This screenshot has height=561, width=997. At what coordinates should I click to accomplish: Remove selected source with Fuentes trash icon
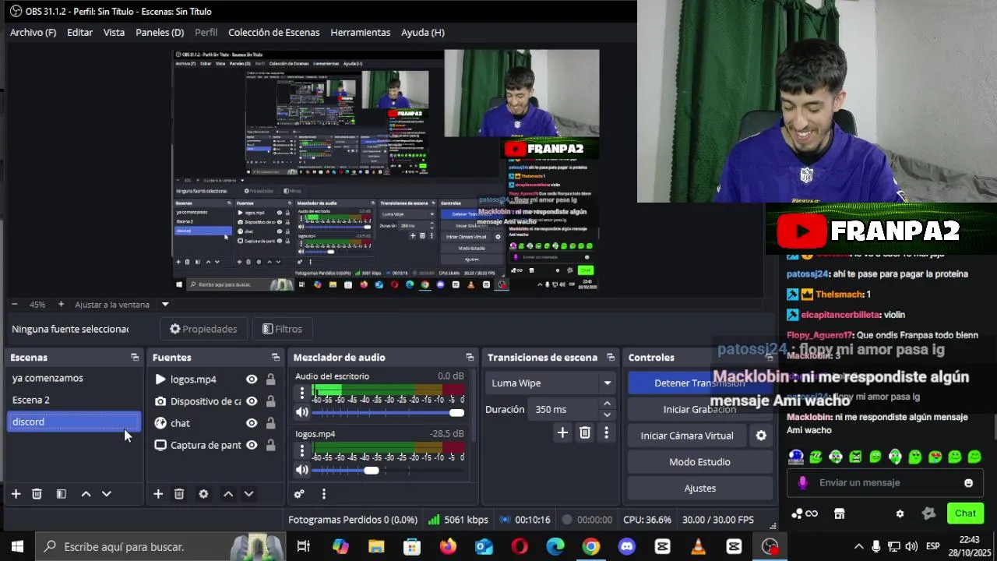coord(179,494)
